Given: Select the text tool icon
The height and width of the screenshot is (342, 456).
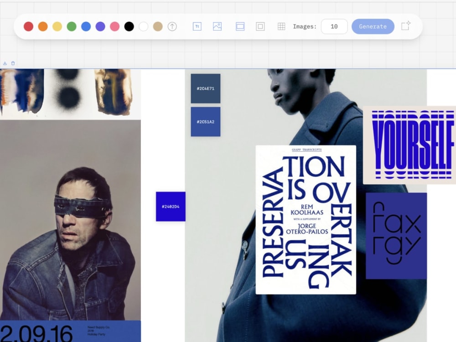Looking at the screenshot, I should pyautogui.click(x=197, y=26).
